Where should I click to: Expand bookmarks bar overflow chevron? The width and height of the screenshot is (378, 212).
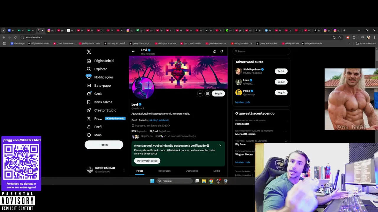349,43
